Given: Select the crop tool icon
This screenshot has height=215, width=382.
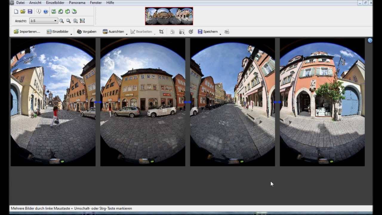Looking at the screenshot, I should pyautogui.click(x=161, y=32).
